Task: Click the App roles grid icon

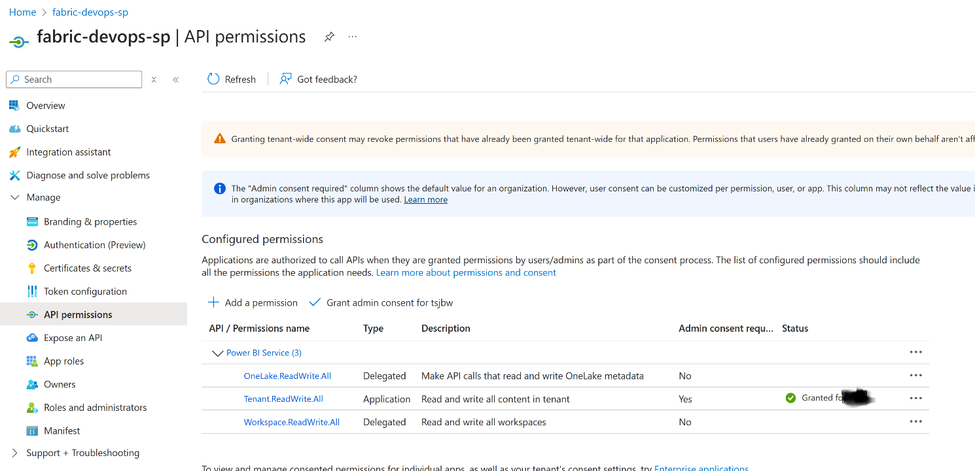Action: [32, 361]
